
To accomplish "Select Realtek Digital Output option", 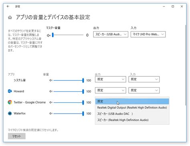I will 132,108.
